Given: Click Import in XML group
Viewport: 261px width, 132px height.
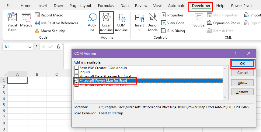Looking at the screenshot, I should pos(252,15).
